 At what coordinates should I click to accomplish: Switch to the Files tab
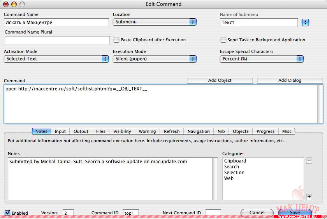click(101, 131)
